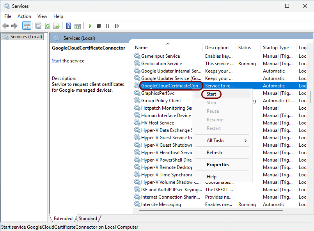
Task: Open the Help menu in menu bar
Action: click(x=58, y=16)
